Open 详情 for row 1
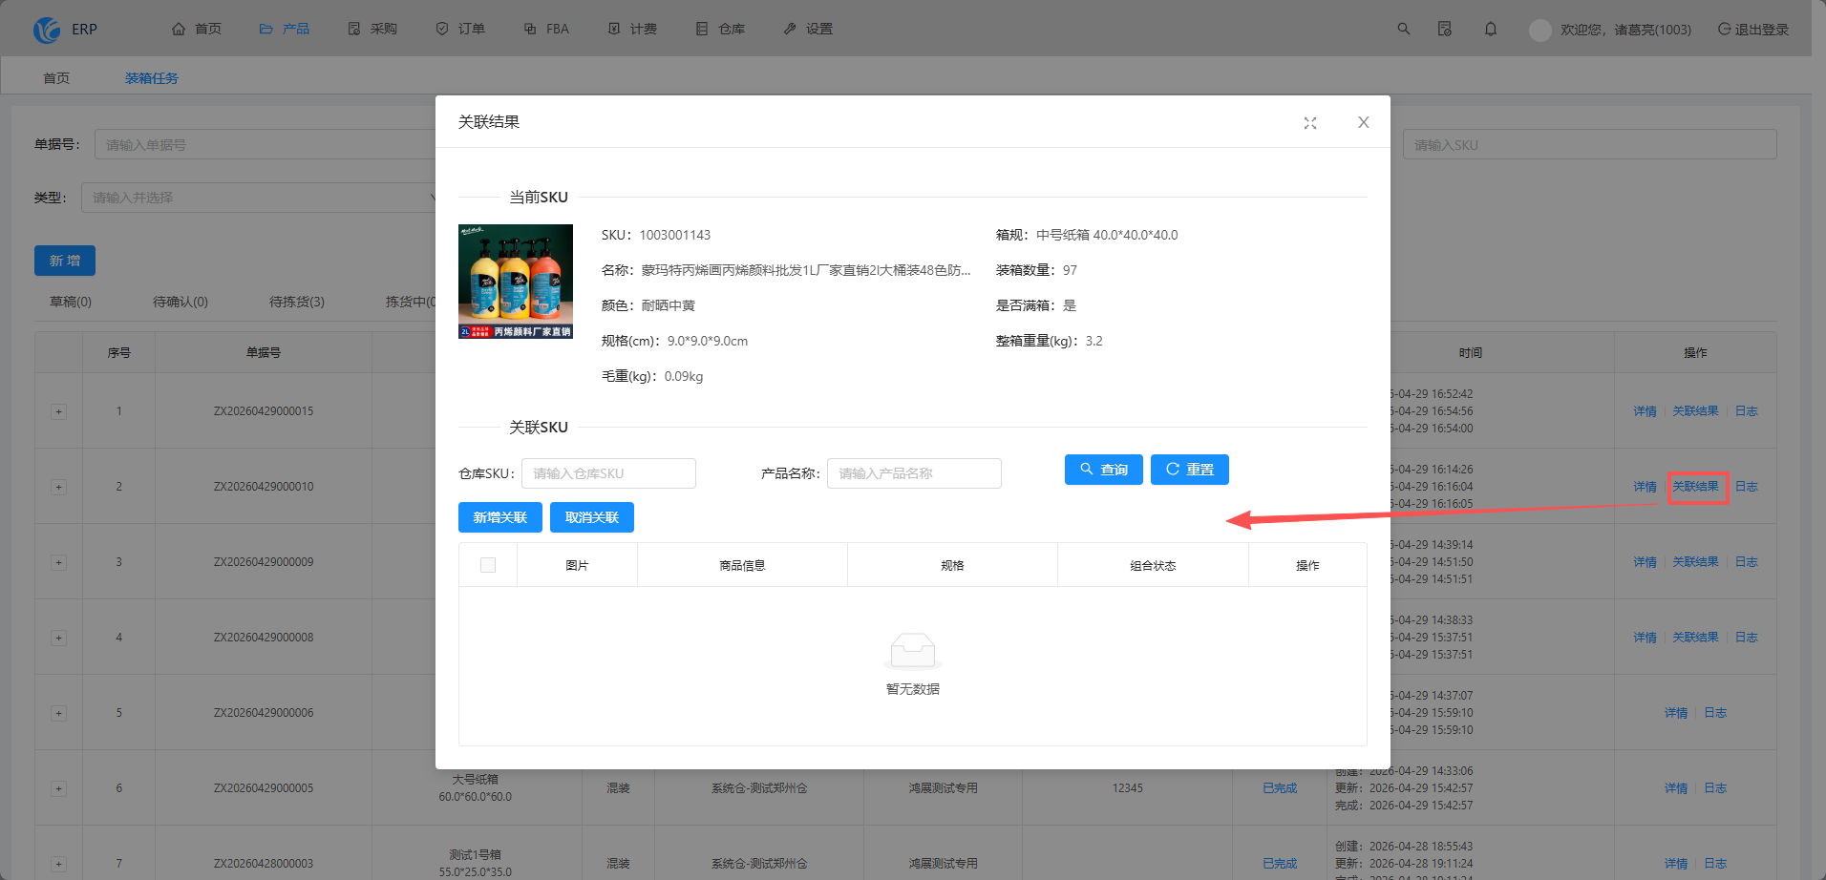Image resolution: width=1826 pixels, height=880 pixels. coord(1645,411)
